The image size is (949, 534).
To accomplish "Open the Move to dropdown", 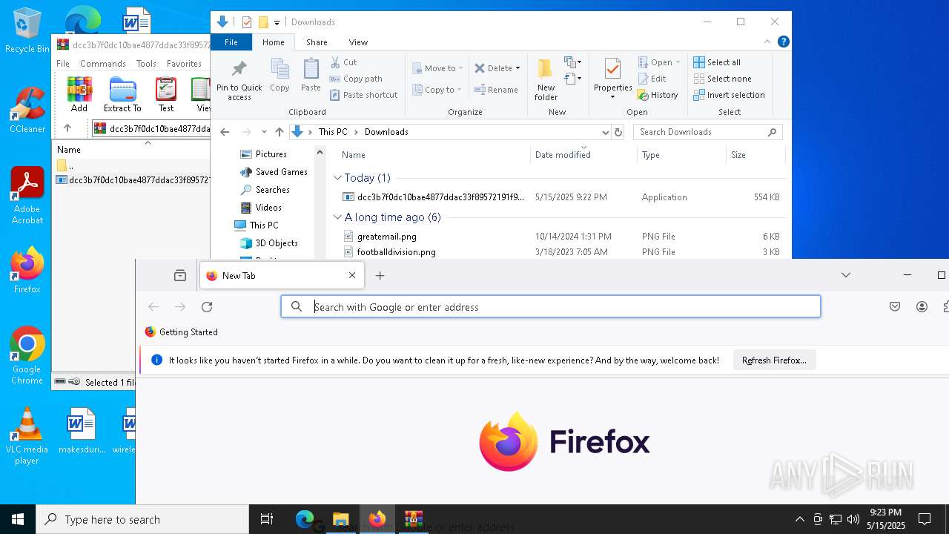I will pos(437,68).
